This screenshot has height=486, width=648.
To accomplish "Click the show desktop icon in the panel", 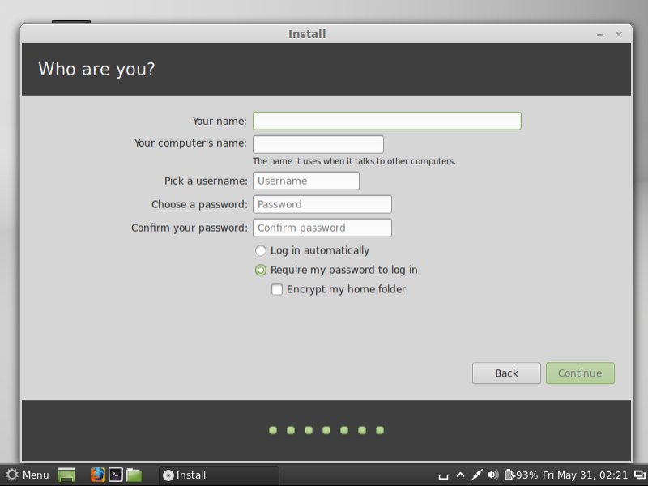I will click(66, 475).
